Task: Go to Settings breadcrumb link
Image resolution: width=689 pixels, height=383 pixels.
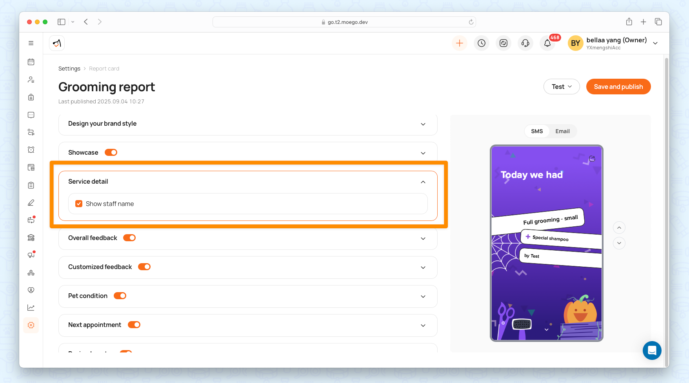Action: [x=69, y=69]
